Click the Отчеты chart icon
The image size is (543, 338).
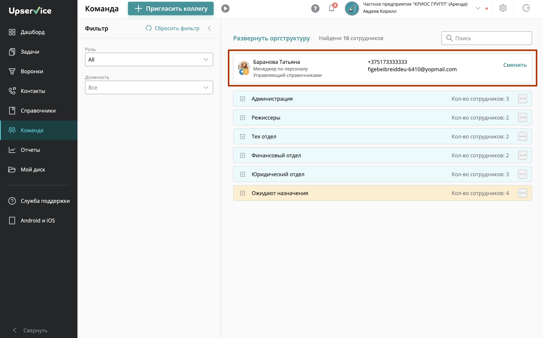click(x=12, y=150)
